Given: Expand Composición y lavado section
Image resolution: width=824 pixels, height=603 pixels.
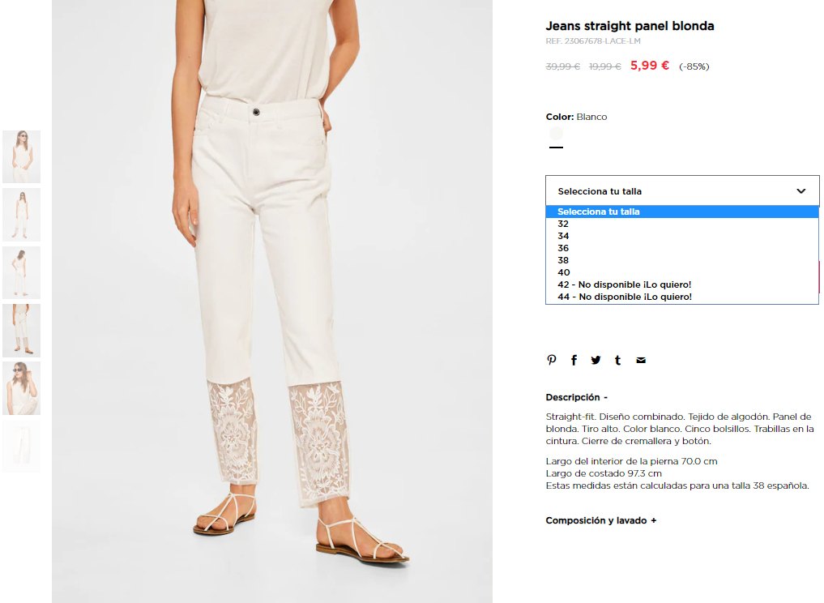Looking at the screenshot, I should pyautogui.click(x=600, y=520).
